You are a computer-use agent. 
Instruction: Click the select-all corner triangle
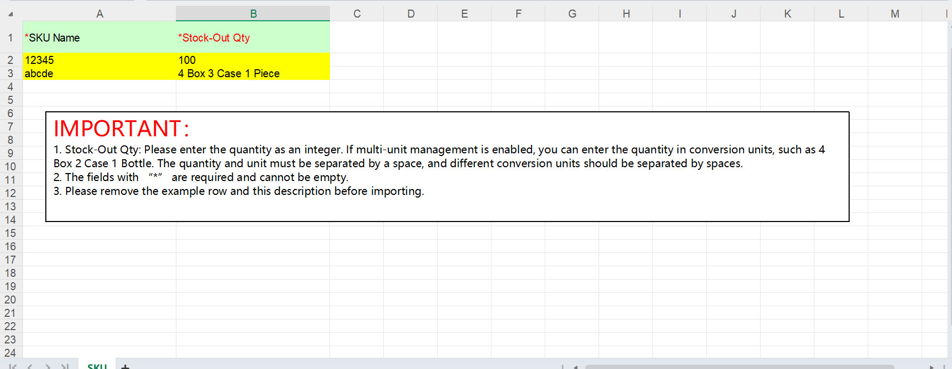pyautogui.click(x=11, y=14)
